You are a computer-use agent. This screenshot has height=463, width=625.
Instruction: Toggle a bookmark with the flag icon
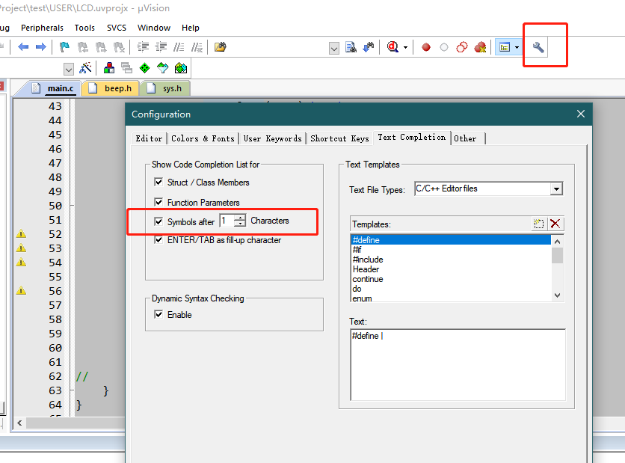coord(64,47)
